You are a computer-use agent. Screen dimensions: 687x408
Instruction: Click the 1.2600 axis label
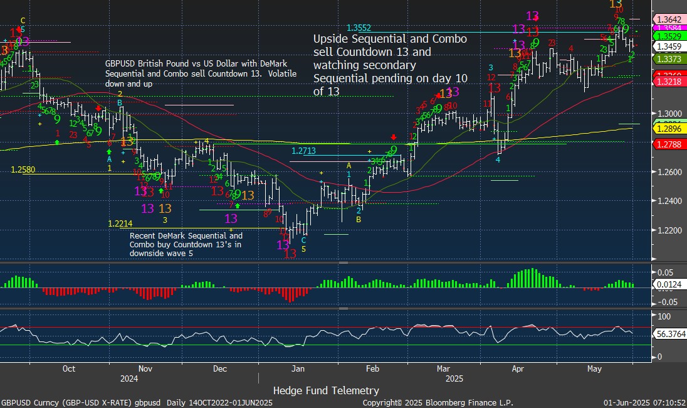point(670,172)
